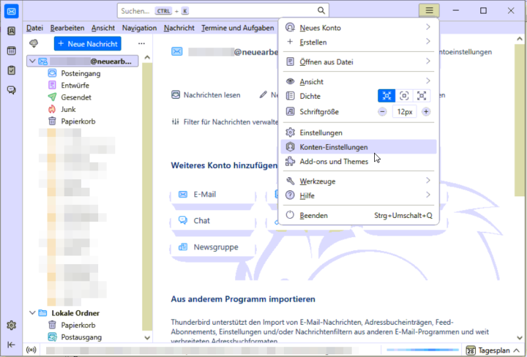Screen dimensions: 527x357
Task: Open Nachricht menu
Action: click(179, 28)
